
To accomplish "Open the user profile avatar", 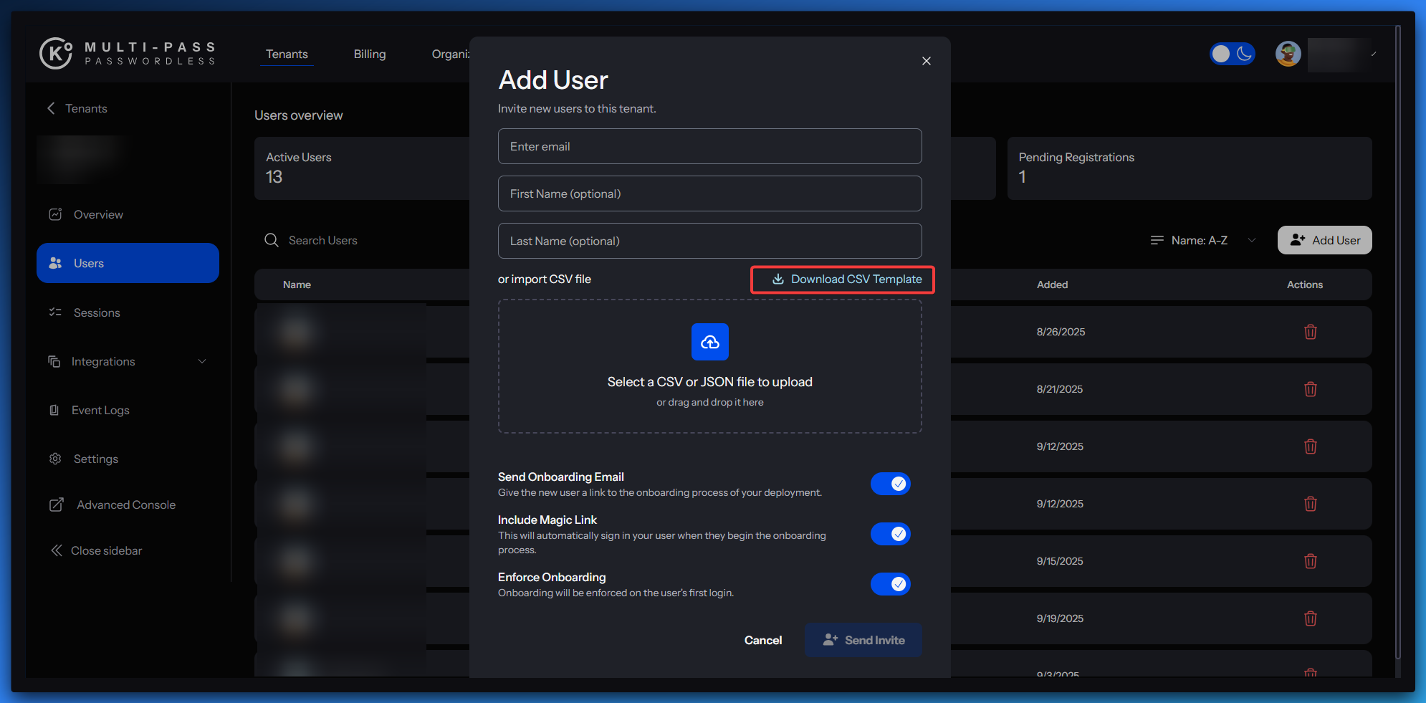I will (1288, 54).
